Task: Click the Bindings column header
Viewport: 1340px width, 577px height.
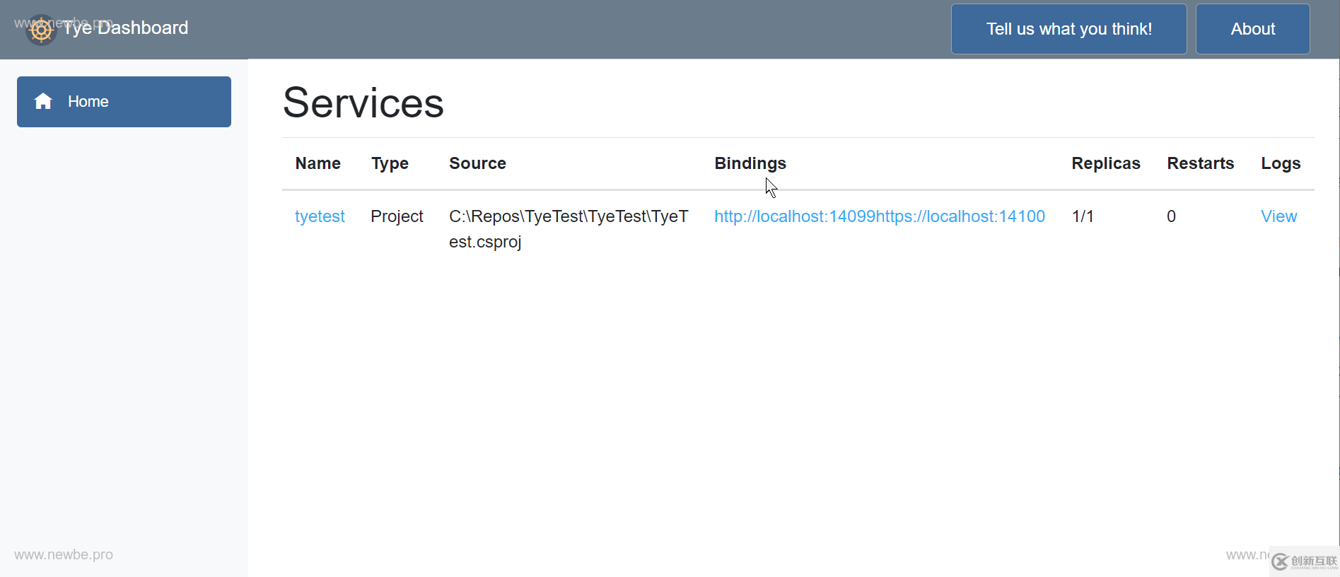Action: [x=750, y=163]
